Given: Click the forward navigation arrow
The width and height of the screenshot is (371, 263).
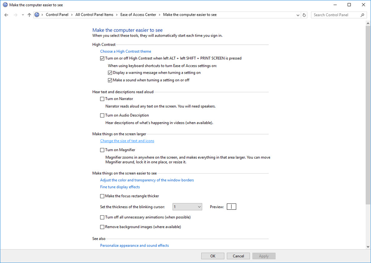Looking at the screenshot, I should pos(15,15).
